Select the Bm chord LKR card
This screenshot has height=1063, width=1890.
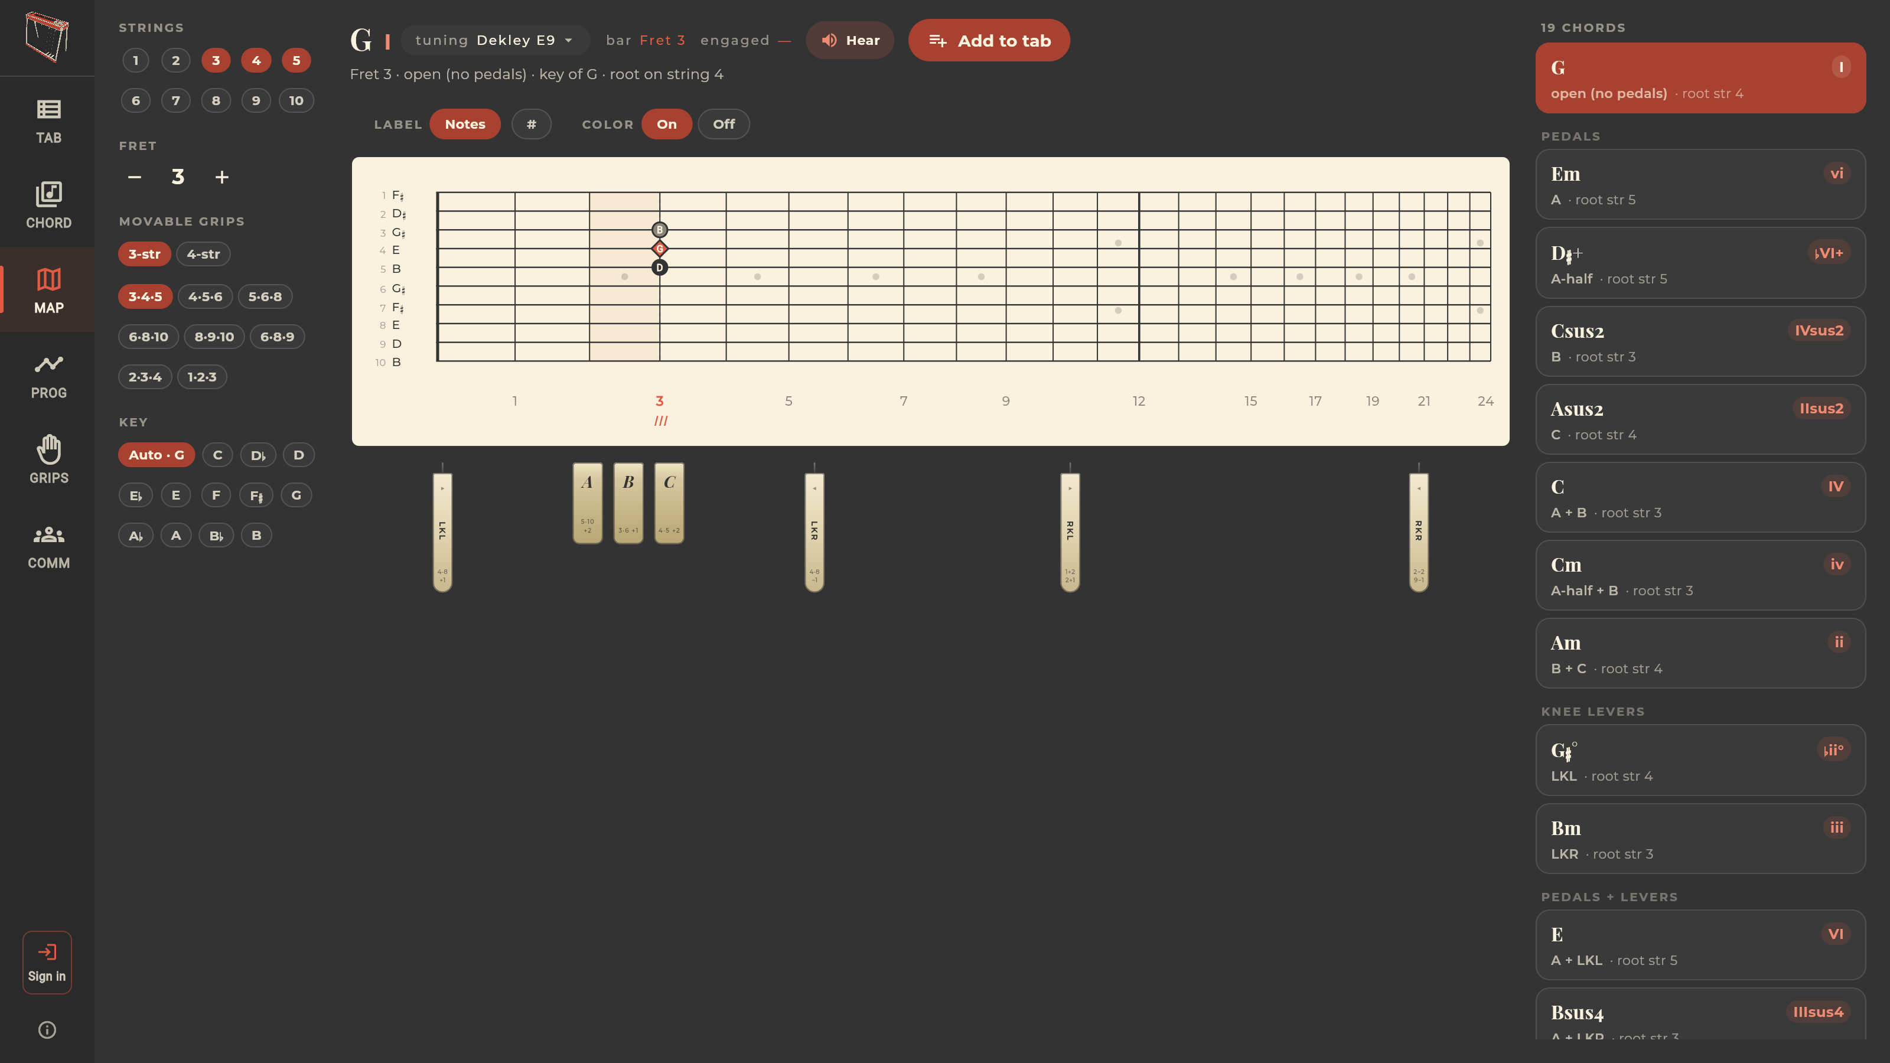[x=1701, y=839]
